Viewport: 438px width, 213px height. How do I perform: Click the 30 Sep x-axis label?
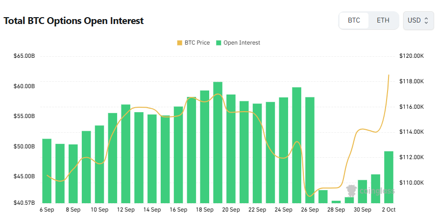click(363, 210)
